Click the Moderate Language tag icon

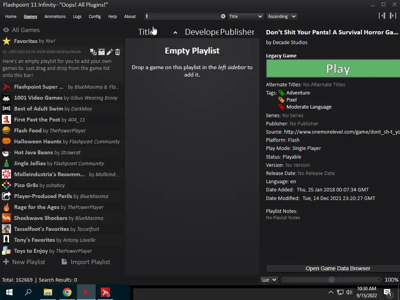pyautogui.click(x=281, y=107)
